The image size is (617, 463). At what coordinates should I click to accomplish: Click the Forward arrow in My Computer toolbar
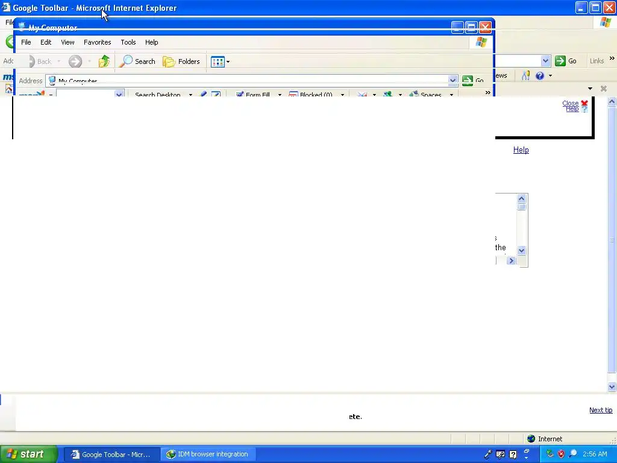[x=75, y=61]
